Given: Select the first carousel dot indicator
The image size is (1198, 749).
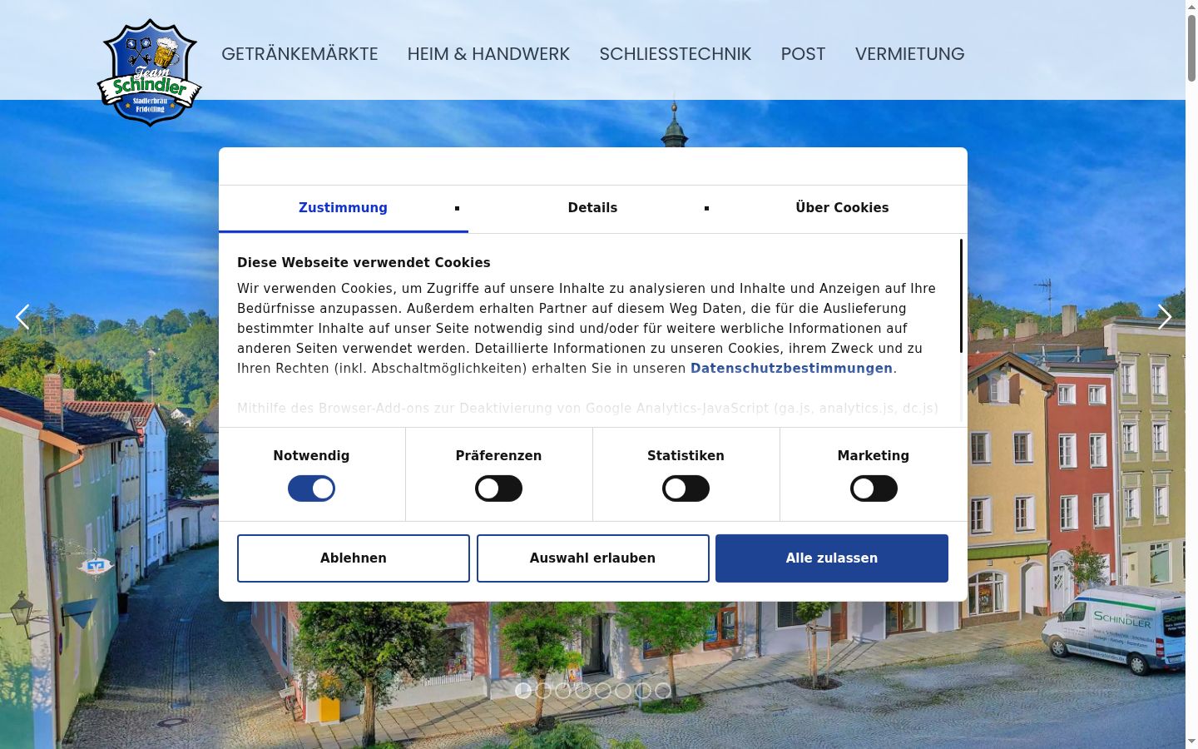Looking at the screenshot, I should 523,690.
